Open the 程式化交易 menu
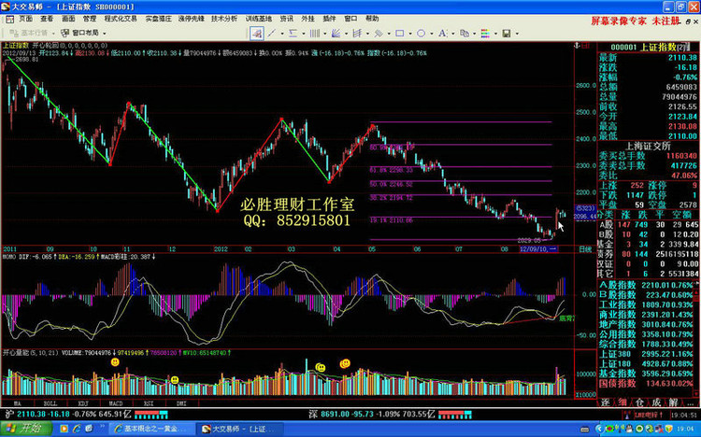The width and height of the screenshot is (701, 437). (x=119, y=18)
